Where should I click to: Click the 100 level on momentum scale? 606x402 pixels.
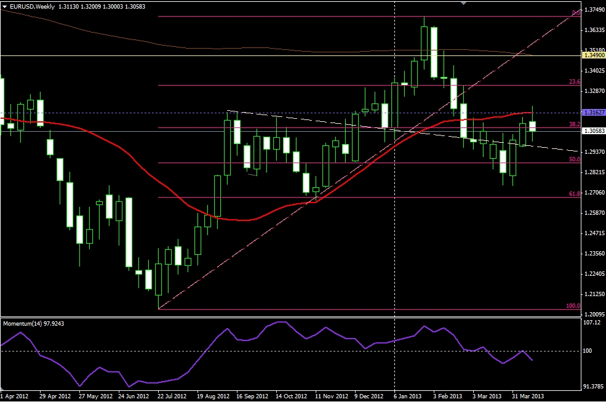tap(589, 351)
